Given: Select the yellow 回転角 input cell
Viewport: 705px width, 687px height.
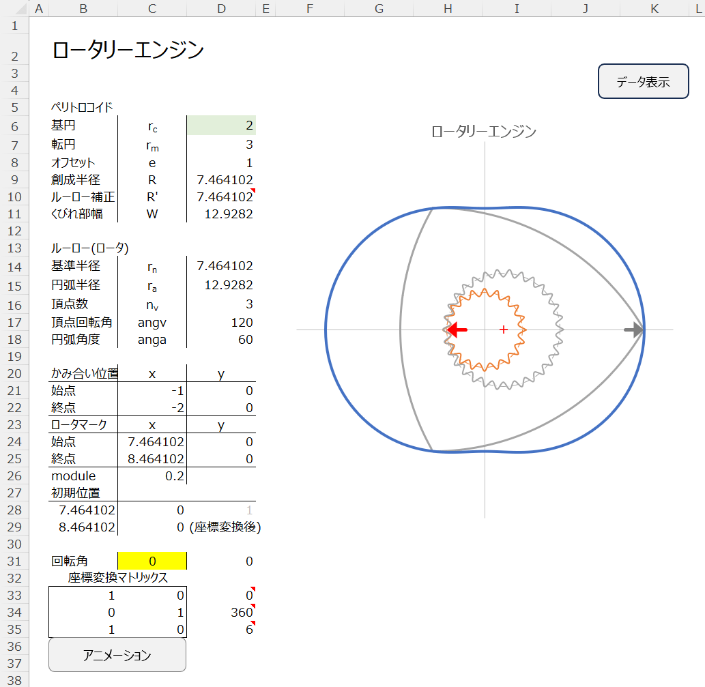Looking at the screenshot, I should (152, 561).
